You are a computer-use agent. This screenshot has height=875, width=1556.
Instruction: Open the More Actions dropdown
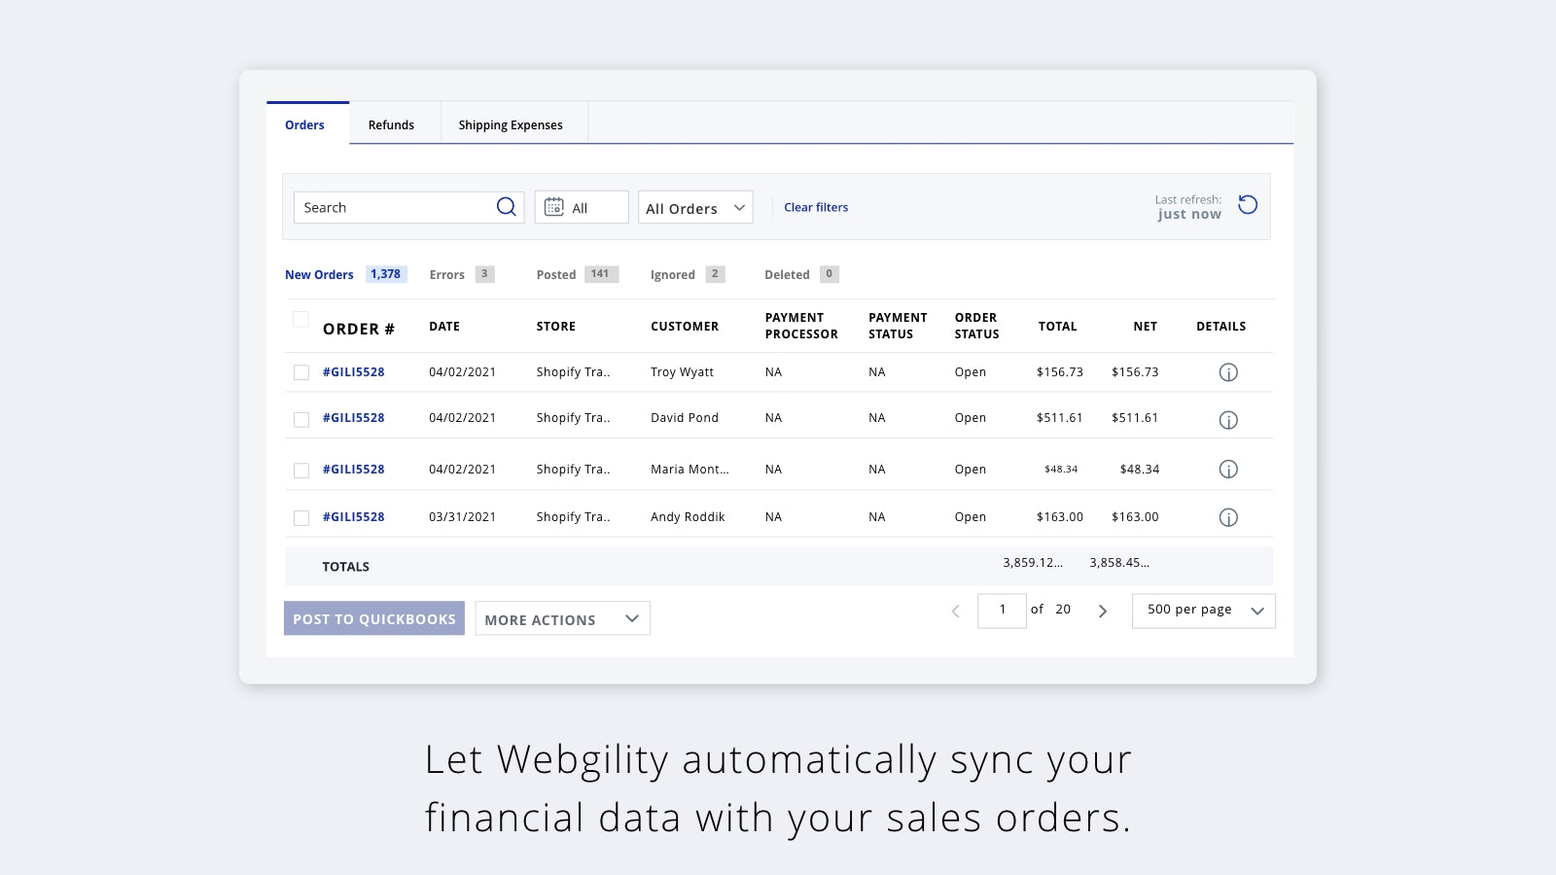562,619
